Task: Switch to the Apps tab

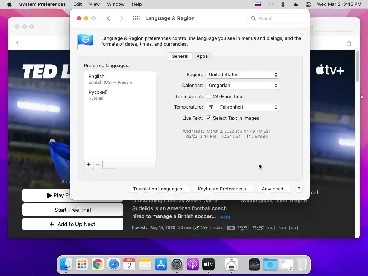Action: tap(202, 56)
